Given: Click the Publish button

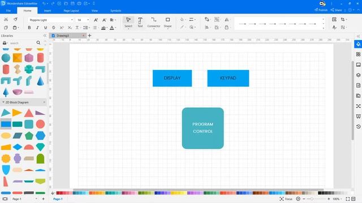Looking at the screenshot, I should 321,10.
